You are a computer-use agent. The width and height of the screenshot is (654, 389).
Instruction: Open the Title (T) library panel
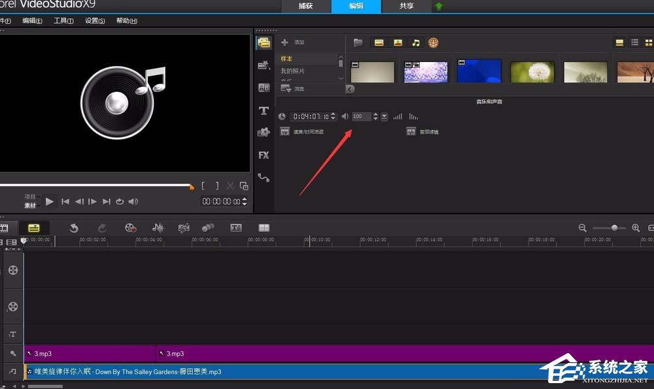(264, 110)
